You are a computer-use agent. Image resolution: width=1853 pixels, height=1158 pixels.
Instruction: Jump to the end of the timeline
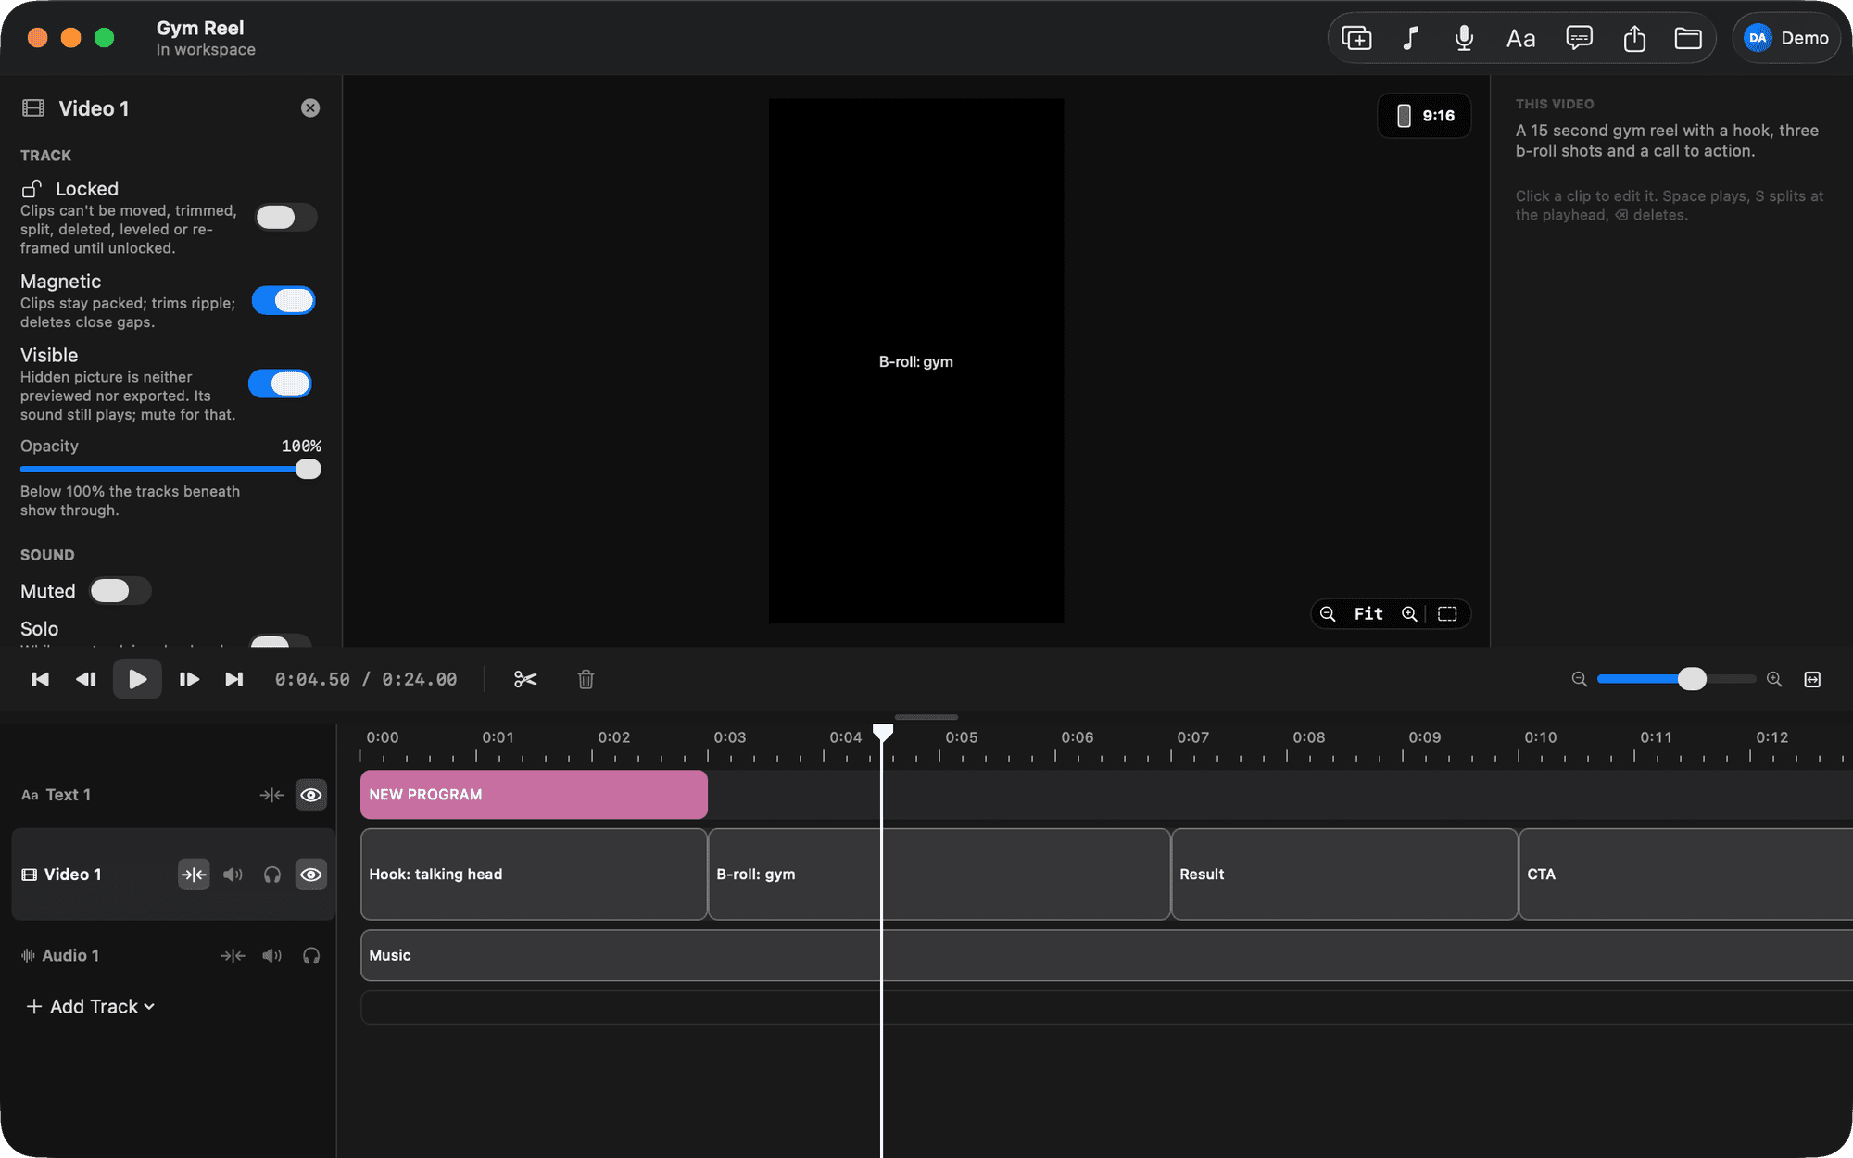(234, 679)
